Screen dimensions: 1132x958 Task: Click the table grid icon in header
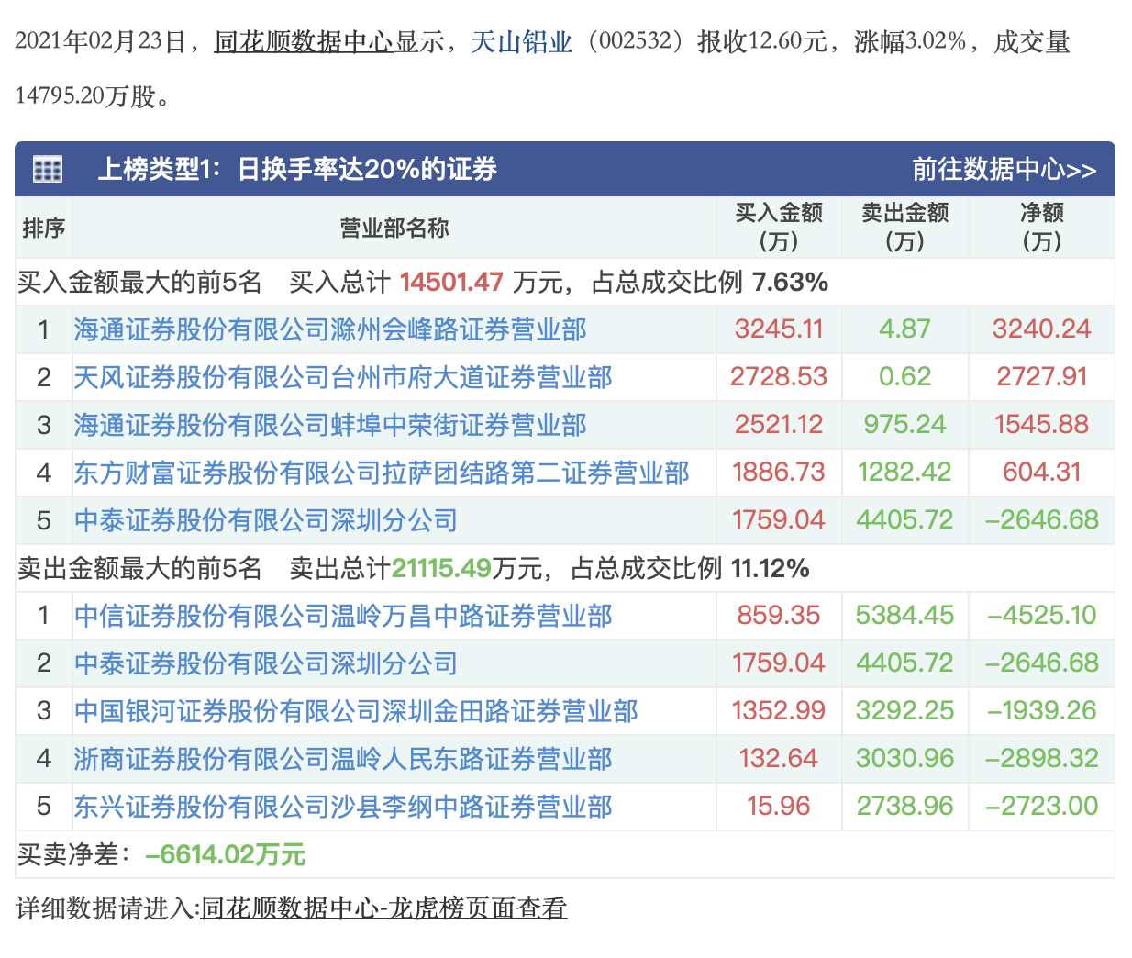pyautogui.click(x=48, y=169)
